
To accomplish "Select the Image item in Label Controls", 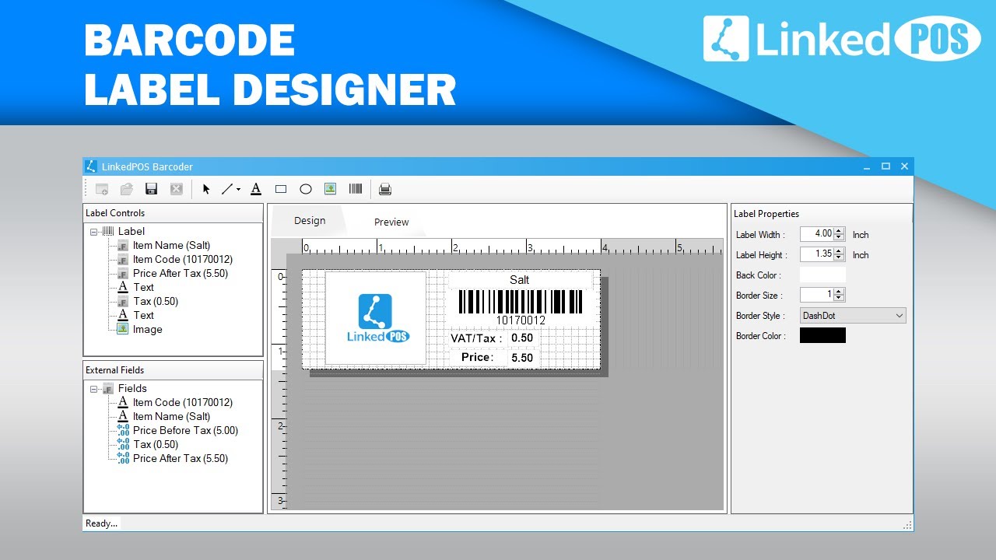I will click(x=147, y=330).
